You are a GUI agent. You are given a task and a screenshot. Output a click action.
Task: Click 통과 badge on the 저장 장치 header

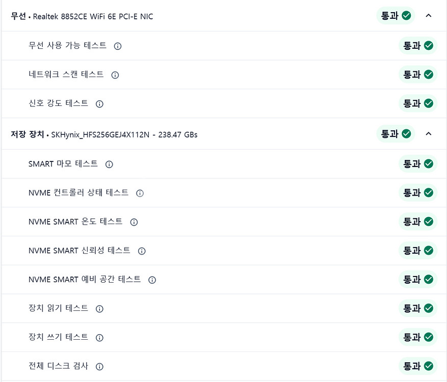[x=396, y=134]
